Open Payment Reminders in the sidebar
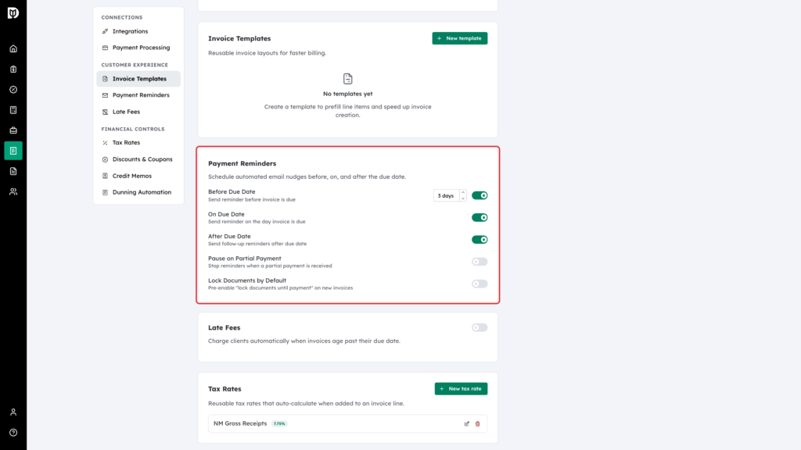 [138, 95]
